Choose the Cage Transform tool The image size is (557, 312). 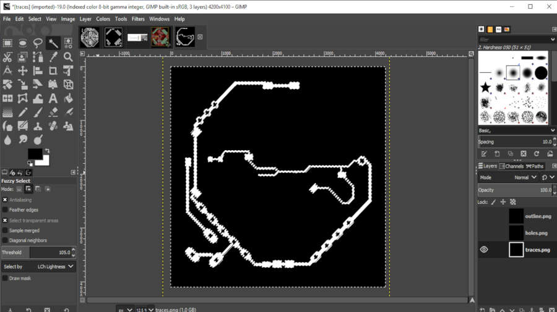point(23,98)
